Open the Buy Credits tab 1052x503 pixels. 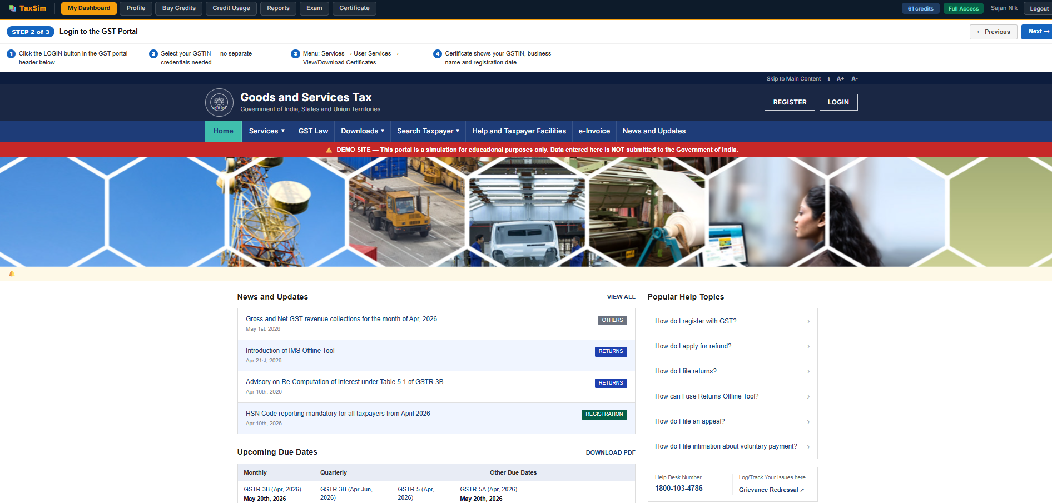pos(179,8)
